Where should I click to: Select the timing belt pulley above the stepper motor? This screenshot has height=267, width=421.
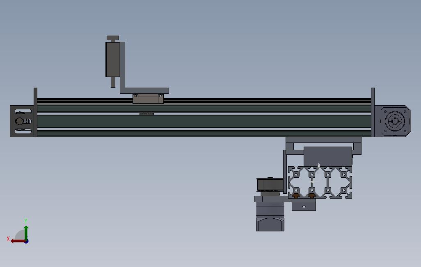pyautogui.click(x=270, y=184)
